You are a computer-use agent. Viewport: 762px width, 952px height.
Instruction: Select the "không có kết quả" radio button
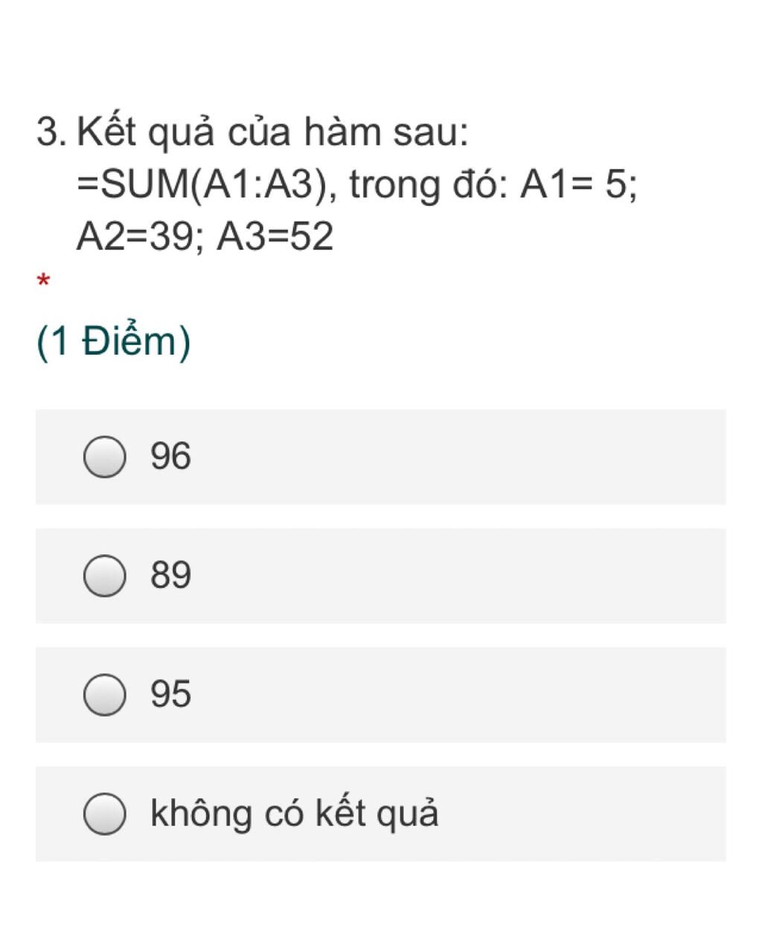(104, 814)
